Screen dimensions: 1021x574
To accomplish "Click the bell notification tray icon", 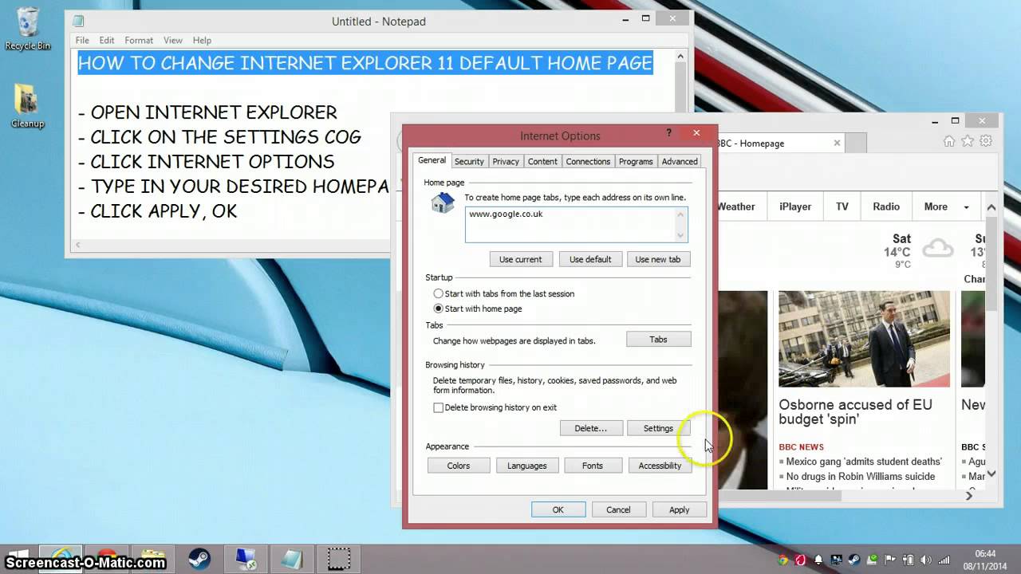I will pyautogui.click(x=818, y=560).
